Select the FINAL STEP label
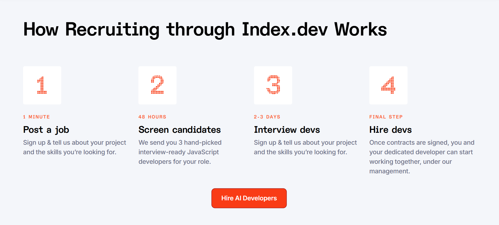Image resolution: width=499 pixels, height=225 pixels. [x=386, y=117]
